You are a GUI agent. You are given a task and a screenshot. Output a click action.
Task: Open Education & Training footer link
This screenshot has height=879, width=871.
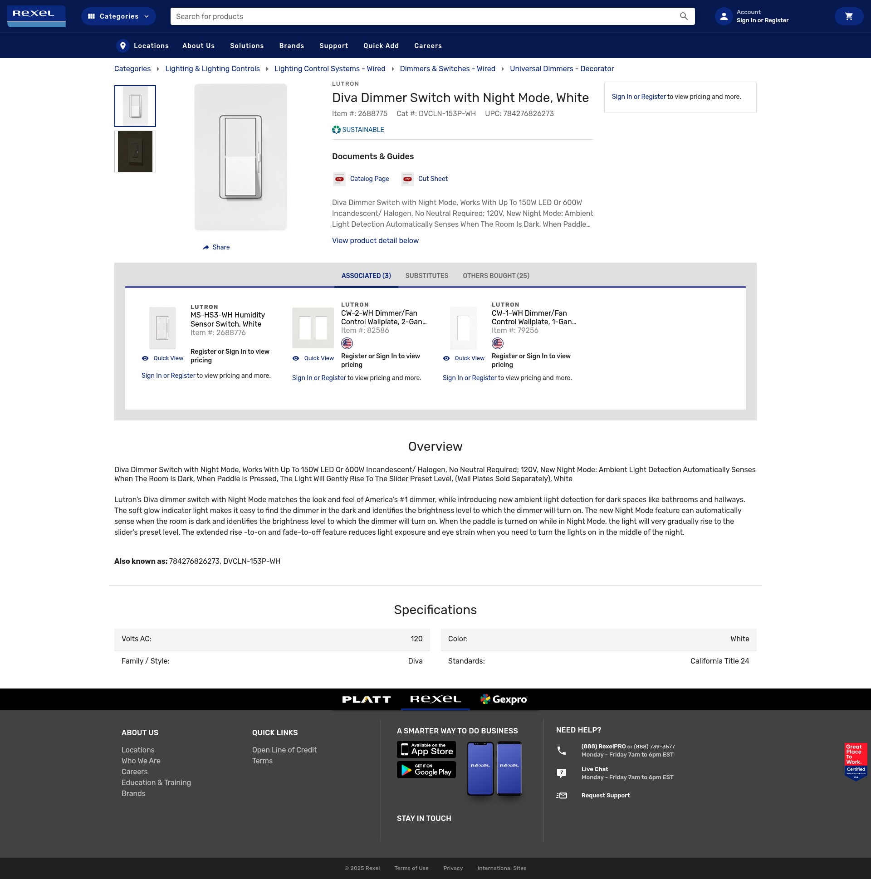tap(156, 782)
